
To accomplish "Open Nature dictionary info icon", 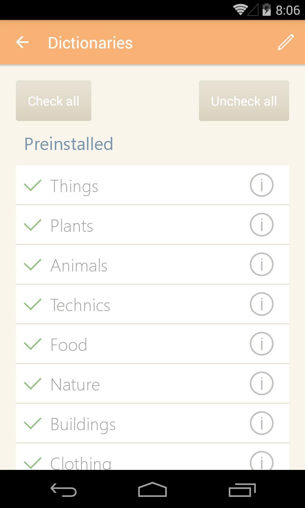I will pos(261,383).
